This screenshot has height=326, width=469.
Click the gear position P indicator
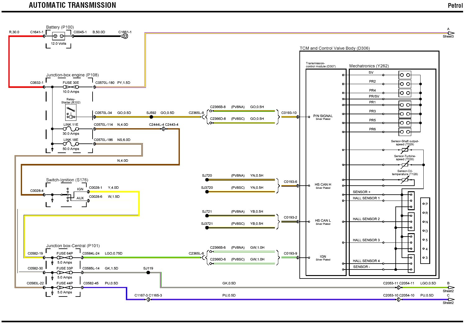click(x=425, y=204)
